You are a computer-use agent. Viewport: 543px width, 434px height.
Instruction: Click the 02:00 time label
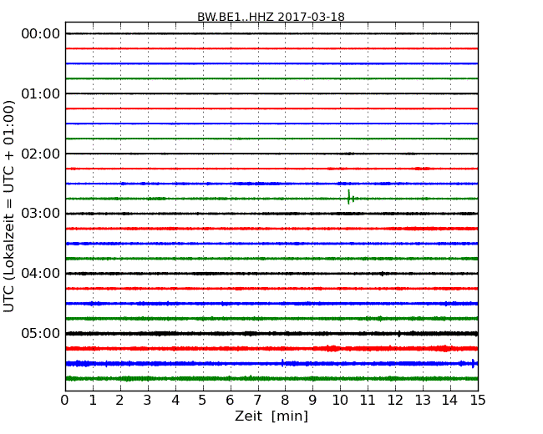(41, 154)
